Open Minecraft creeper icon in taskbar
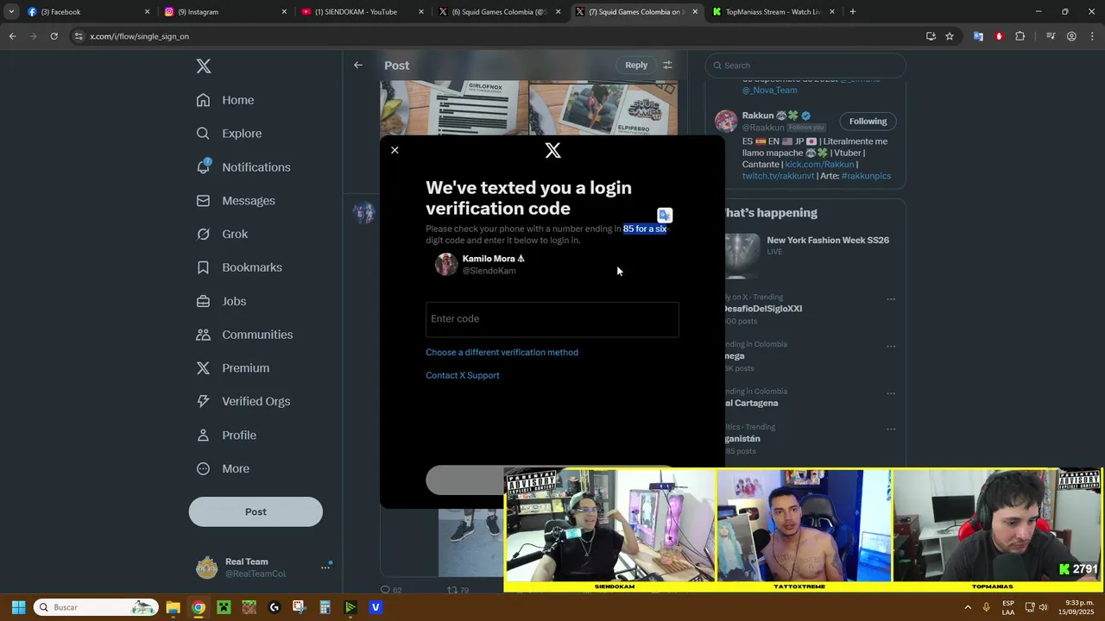This screenshot has width=1105, height=621. [224, 607]
